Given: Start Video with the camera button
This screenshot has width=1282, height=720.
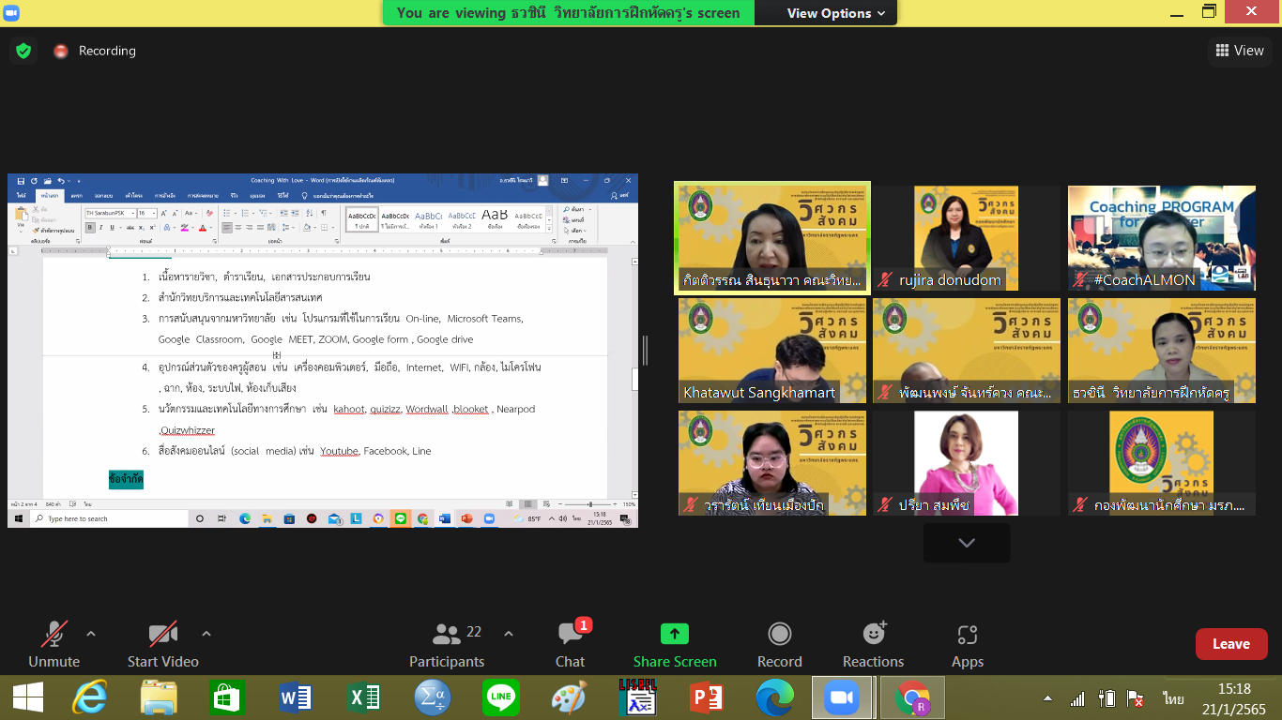Looking at the screenshot, I should click(x=163, y=645).
